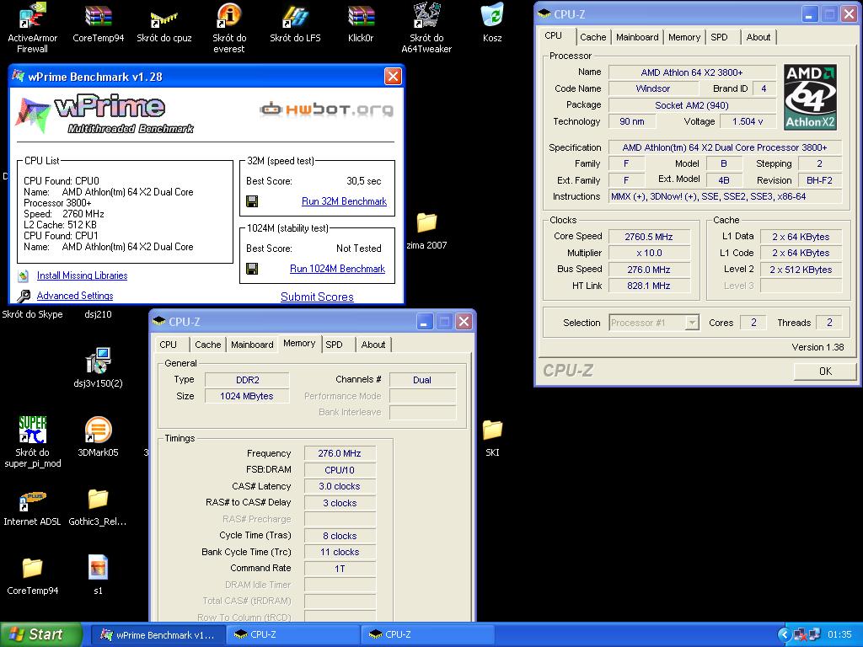Screen dimensions: 863x647
Task: Click the HT Link value 828.1 MHz
Action: [x=649, y=286]
